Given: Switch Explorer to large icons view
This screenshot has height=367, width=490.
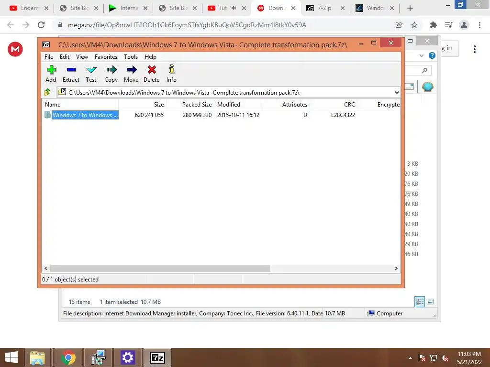Looking at the screenshot, I should pos(430,302).
